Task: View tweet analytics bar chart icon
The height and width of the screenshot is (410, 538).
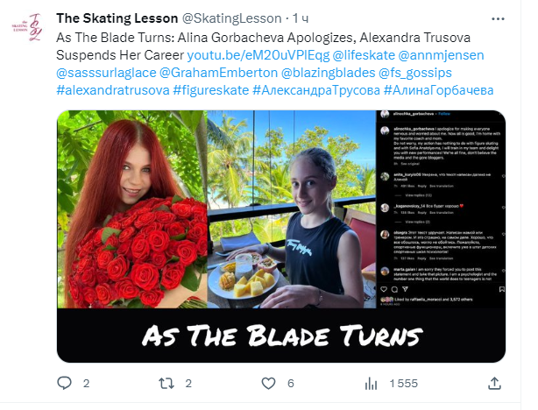Action: 371,383
